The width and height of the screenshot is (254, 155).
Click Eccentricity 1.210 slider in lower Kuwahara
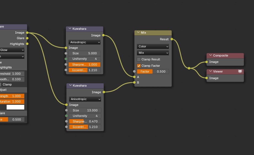tap(85, 127)
